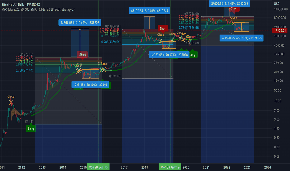290x171 pixels.
Task: Click the 2018 label on the time axis
Action: [145, 167]
